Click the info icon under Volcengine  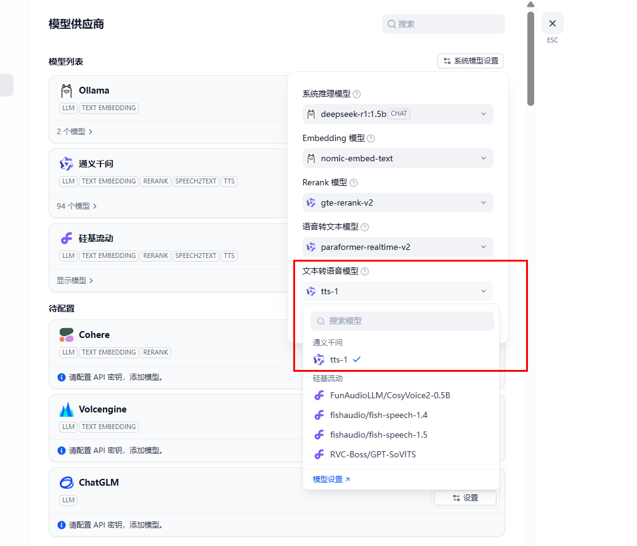point(62,451)
